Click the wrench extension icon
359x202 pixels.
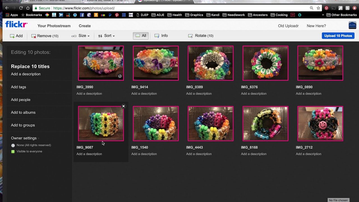pos(340,8)
